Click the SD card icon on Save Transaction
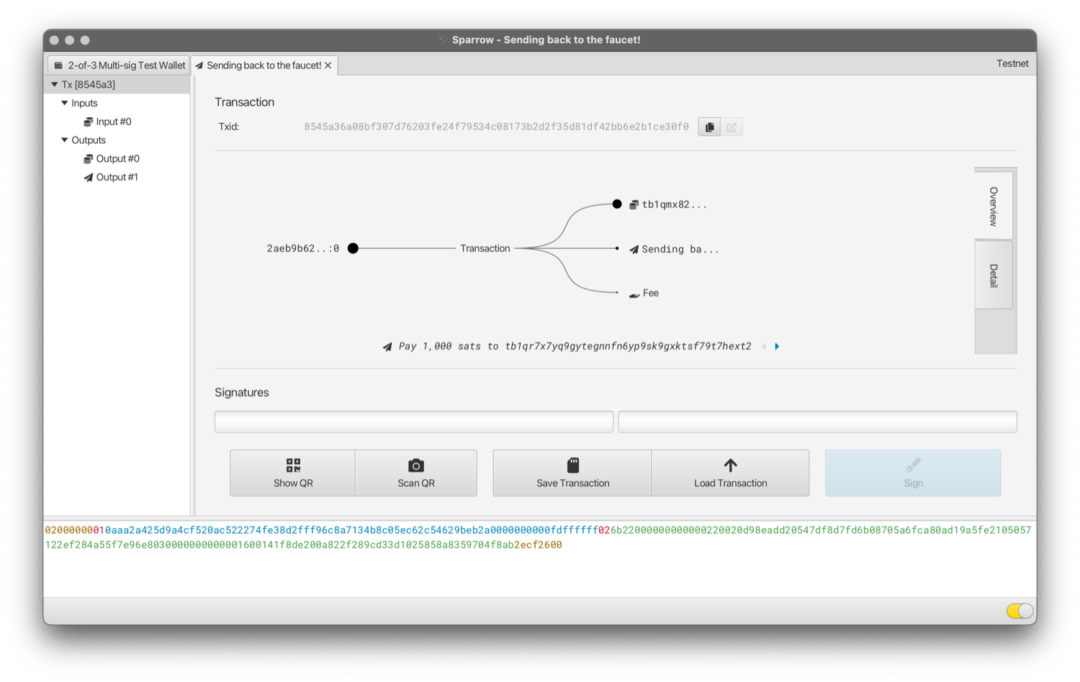Image resolution: width=1080 pixels, height=682 pixels. pos(573,465)
